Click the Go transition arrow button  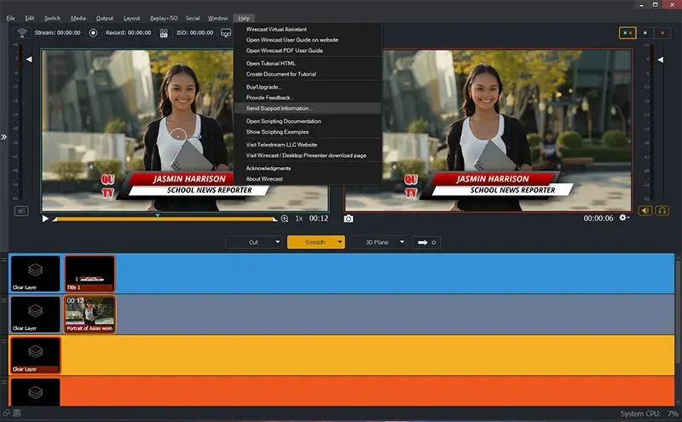point(427,242)
